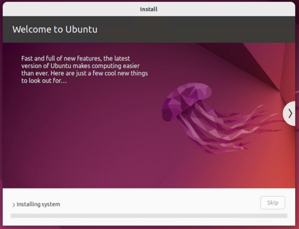Screen dimensions: 299x229
Task: Click the Skip button
Action: coord(273,203)
